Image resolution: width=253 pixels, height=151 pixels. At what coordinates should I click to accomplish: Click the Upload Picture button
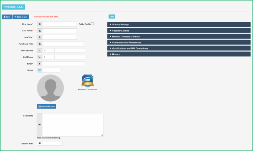46,106
